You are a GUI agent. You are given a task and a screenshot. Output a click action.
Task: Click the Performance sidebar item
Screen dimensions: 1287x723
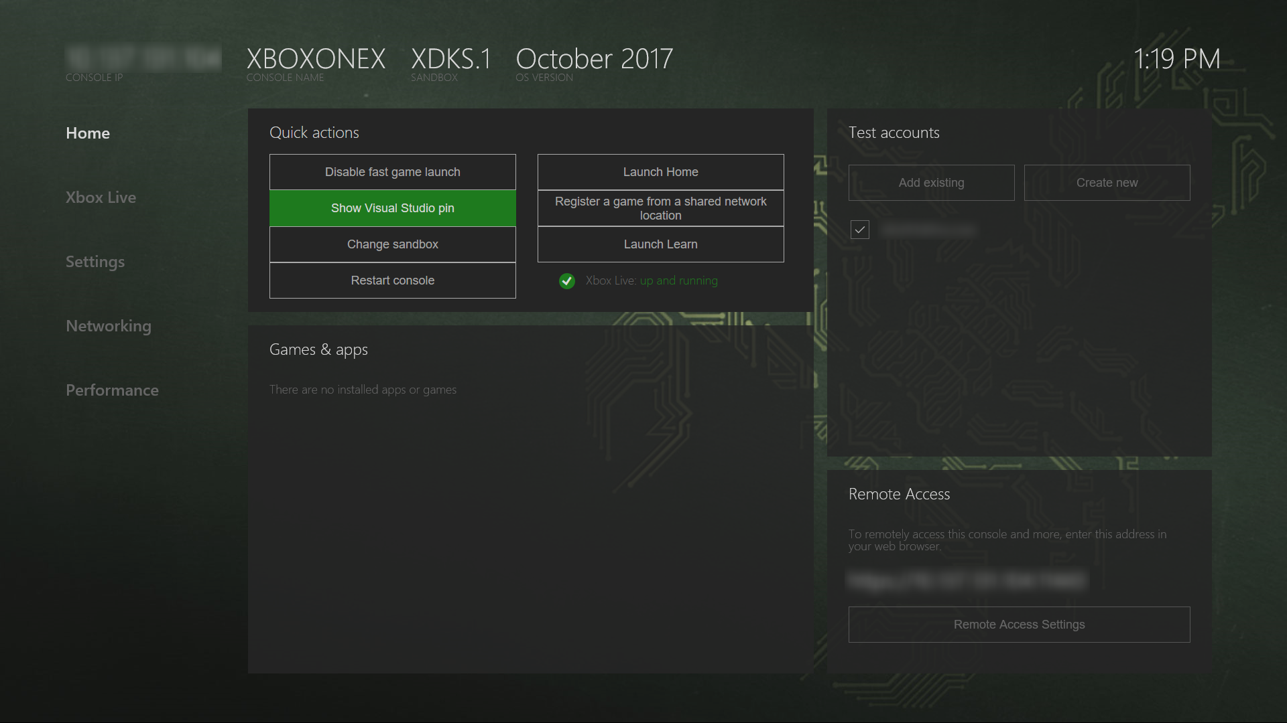[112, 390]
